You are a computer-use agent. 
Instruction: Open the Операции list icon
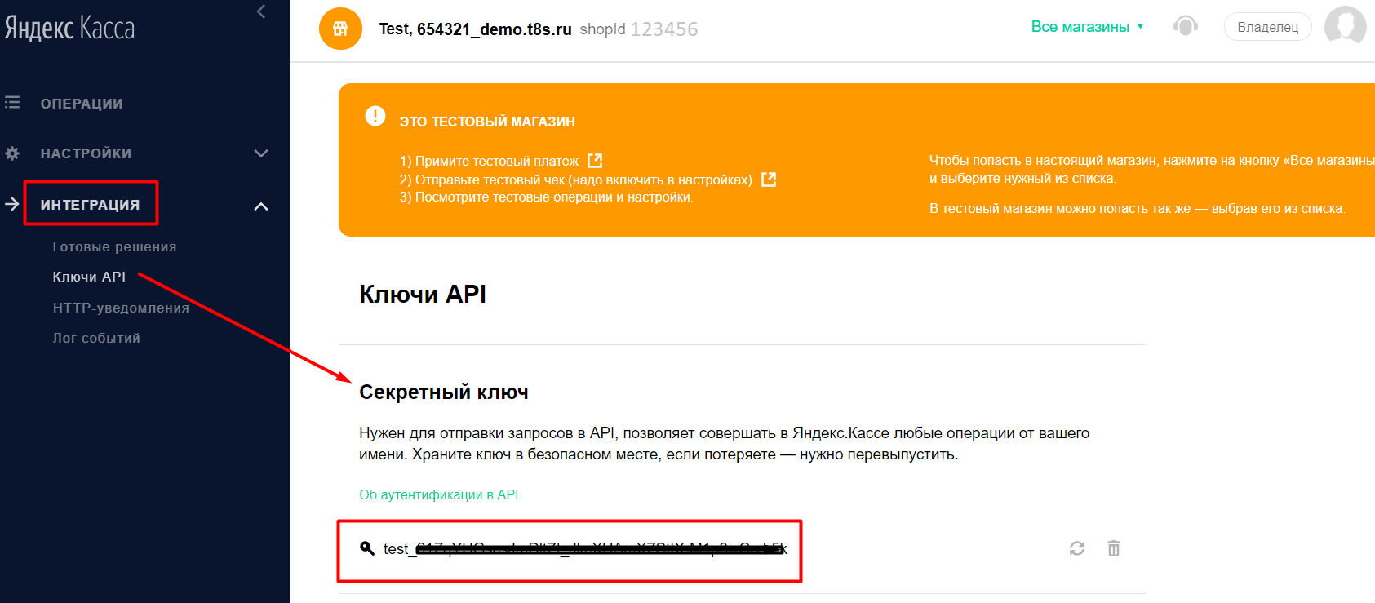pos(12,103)
